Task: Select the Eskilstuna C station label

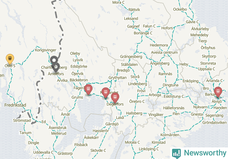Action: click(174, 96)
